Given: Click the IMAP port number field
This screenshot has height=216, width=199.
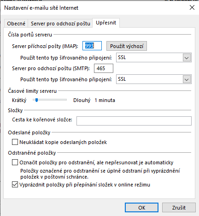Looking at the screenshot, I should (92, 46).
